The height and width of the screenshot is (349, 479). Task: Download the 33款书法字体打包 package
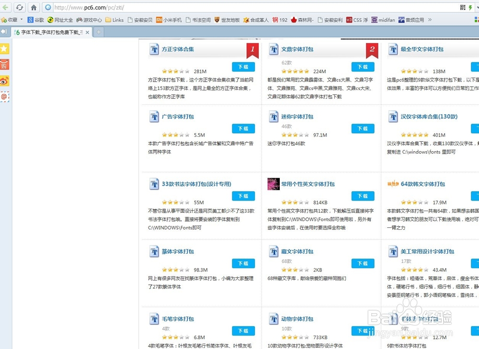tap(243, 196)
